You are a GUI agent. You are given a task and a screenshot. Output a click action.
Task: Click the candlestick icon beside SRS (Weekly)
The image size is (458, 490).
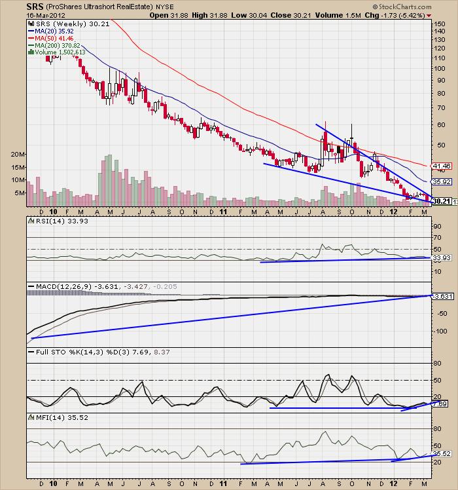coord(31,24)
